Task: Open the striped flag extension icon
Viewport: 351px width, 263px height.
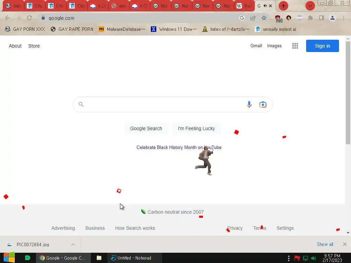Action: [300, 18]
